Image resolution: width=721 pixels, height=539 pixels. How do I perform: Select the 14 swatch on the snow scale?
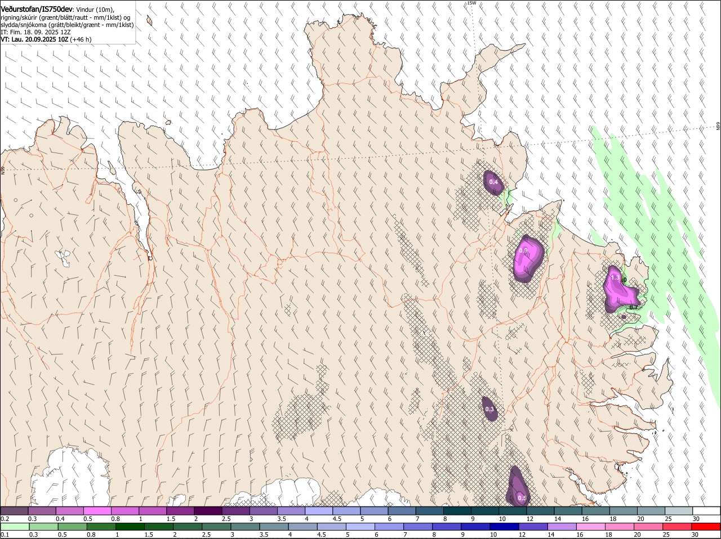point(568,511)
